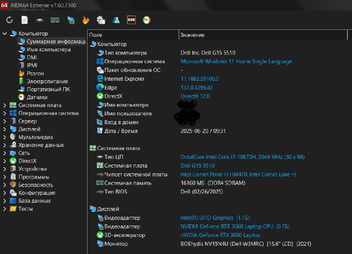Open the monitor diagnostics toolbar icon
The width and height of the screenshot is (352, 254).
[x=71, y=20]
